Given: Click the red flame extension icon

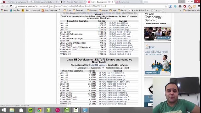Looking at the screenshot, I should point(185,6).
